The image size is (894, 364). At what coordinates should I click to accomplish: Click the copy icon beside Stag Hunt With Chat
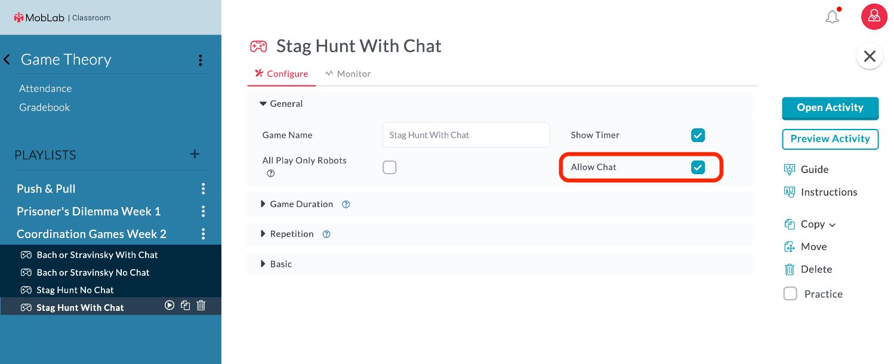pos(186,306)
